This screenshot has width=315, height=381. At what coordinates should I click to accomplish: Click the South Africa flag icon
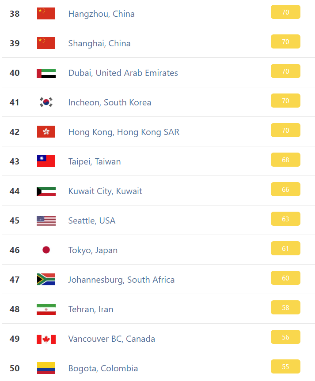[x=46, y=280]
